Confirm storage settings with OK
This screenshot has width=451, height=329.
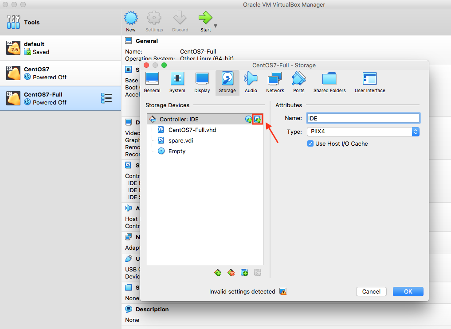[x=408, y=292]
